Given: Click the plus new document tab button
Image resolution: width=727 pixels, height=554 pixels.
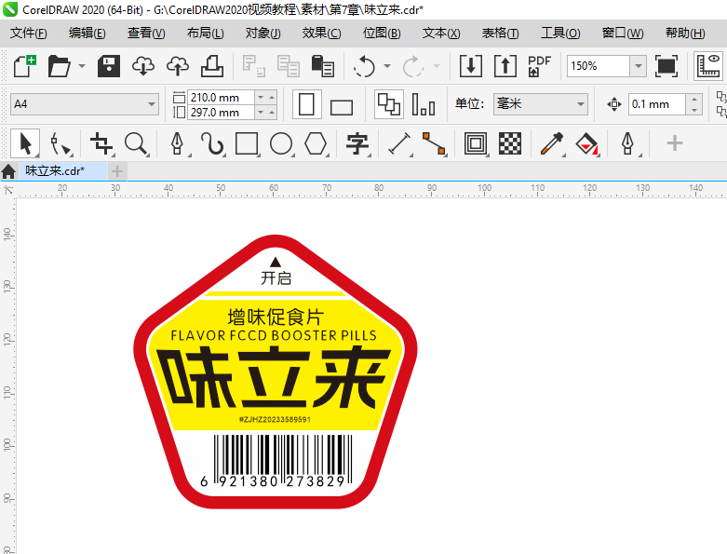Looking at the screenshot, I should (x=117, y=171).
